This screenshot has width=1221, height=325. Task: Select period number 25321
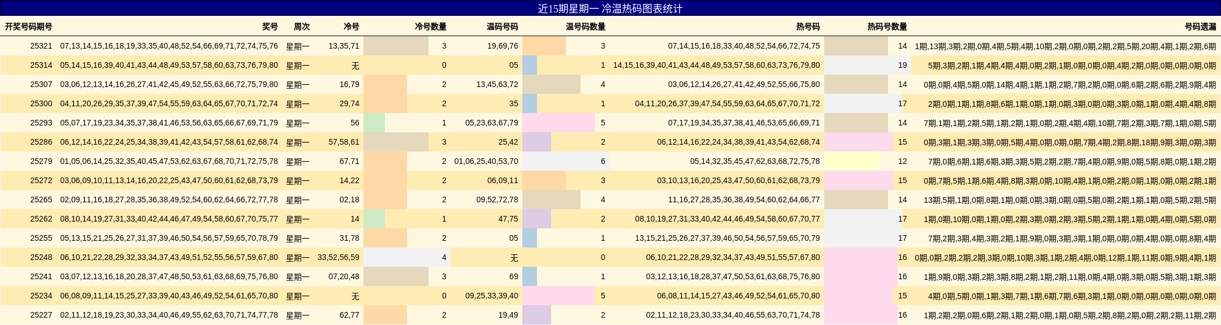pos(41,46)
